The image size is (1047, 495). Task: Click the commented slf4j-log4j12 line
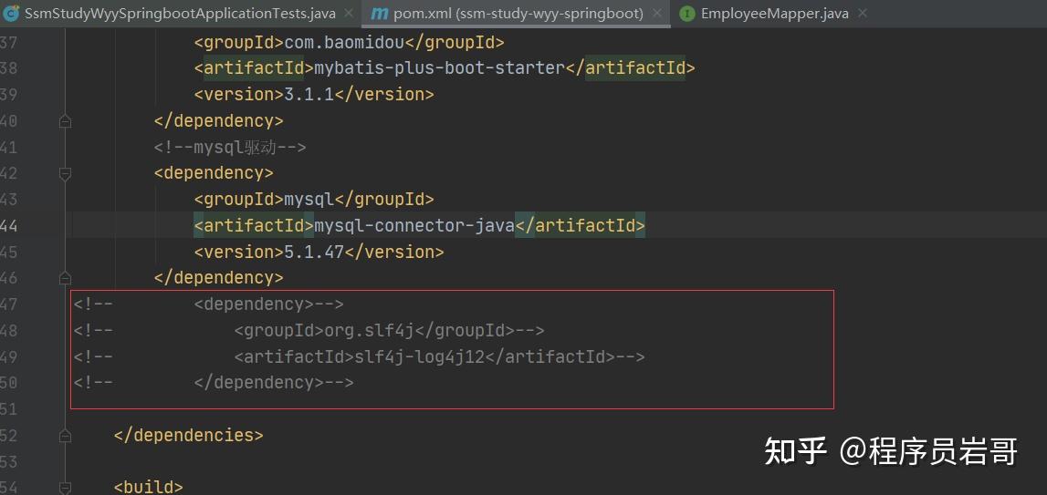click(360, 357)
